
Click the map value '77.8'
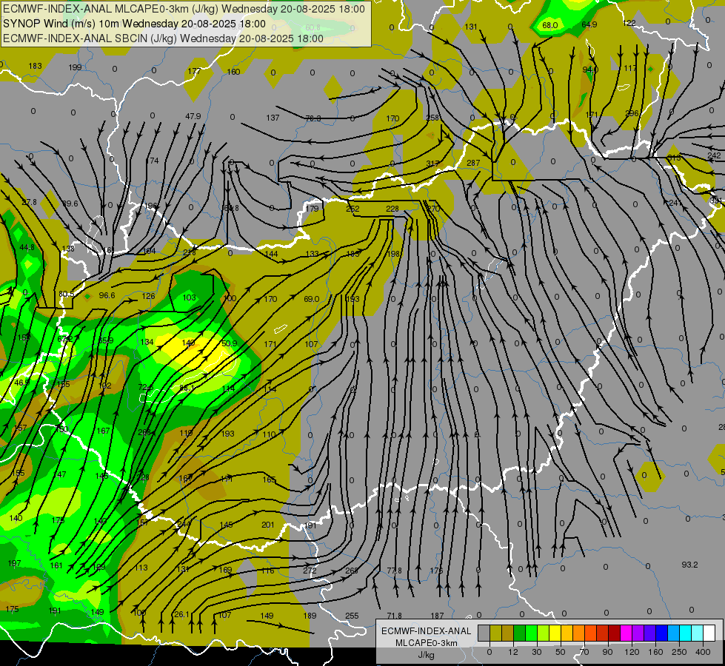coord(394,571)
